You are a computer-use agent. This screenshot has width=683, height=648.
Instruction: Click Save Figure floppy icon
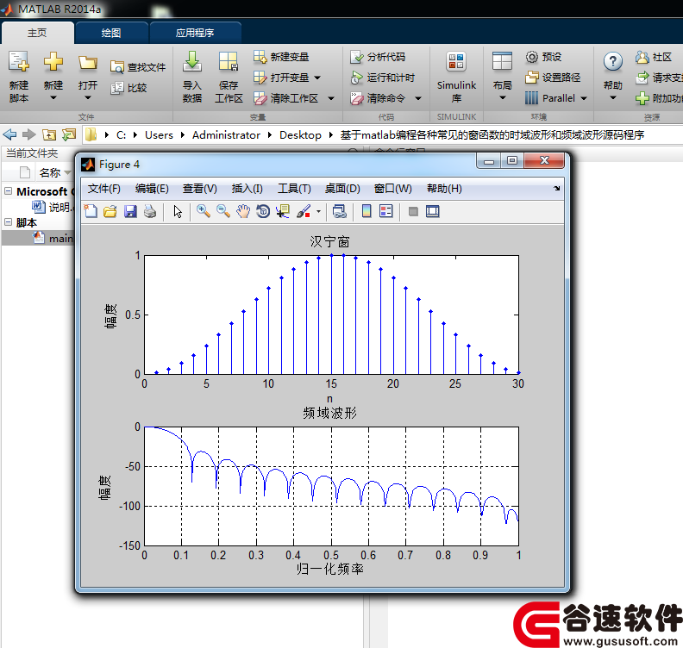[x=130, y=211]
